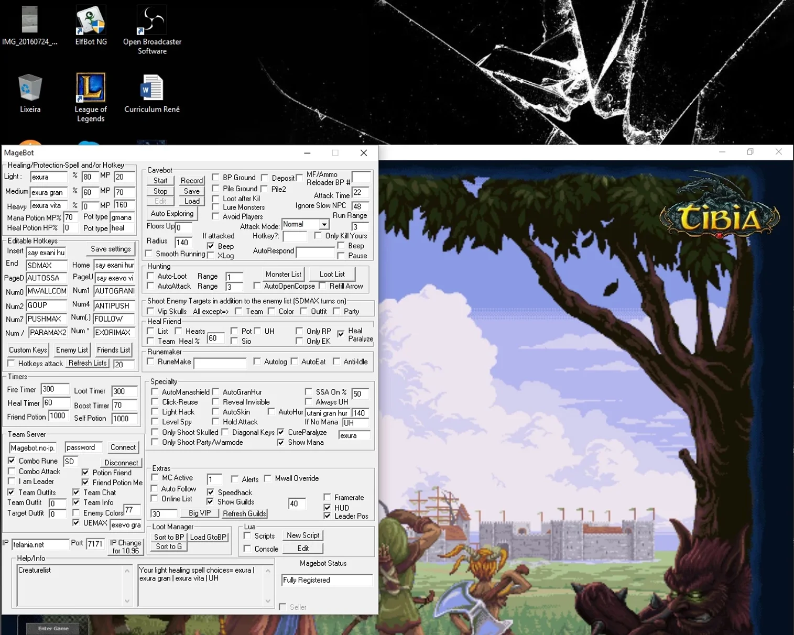
Task: Maximize the Tibia game window
Action: (x=750, y=152)
